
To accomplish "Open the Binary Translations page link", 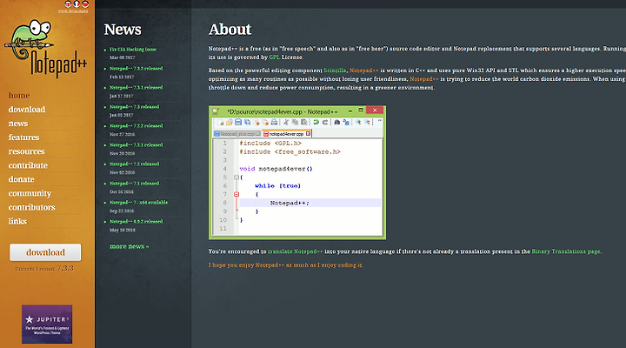I will coord(566,251).
